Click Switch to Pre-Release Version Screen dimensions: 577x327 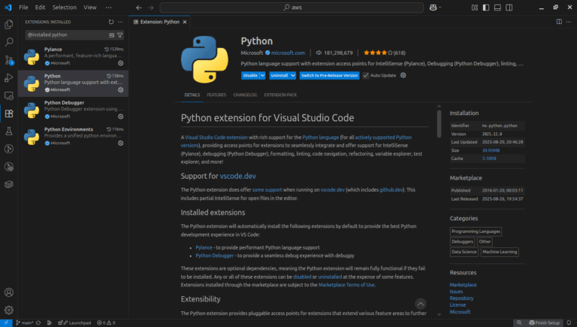329,75
